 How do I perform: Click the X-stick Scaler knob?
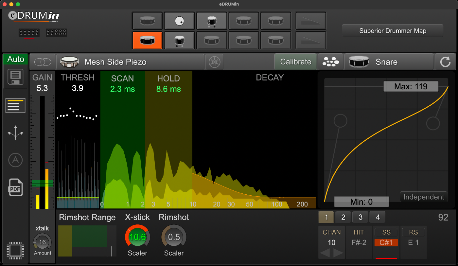point(137,237)
